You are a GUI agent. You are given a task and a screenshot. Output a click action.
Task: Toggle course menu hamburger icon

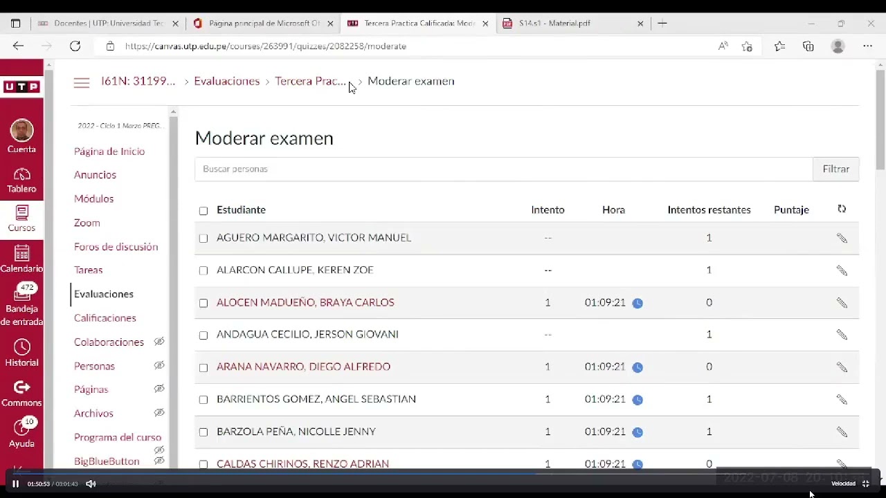(82, 82)
